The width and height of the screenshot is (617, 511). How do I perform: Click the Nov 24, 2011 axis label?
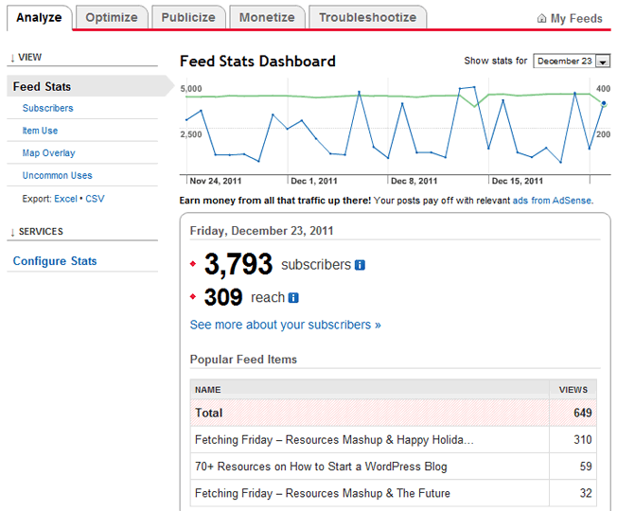(215, 181)
